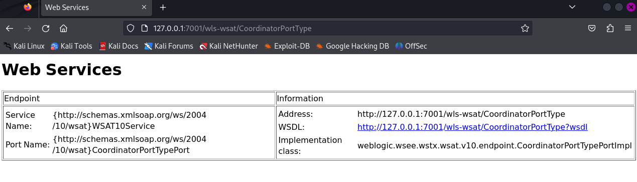Close the Firefox window
This screenshot has height=182, width=637.
coord(631,7)
